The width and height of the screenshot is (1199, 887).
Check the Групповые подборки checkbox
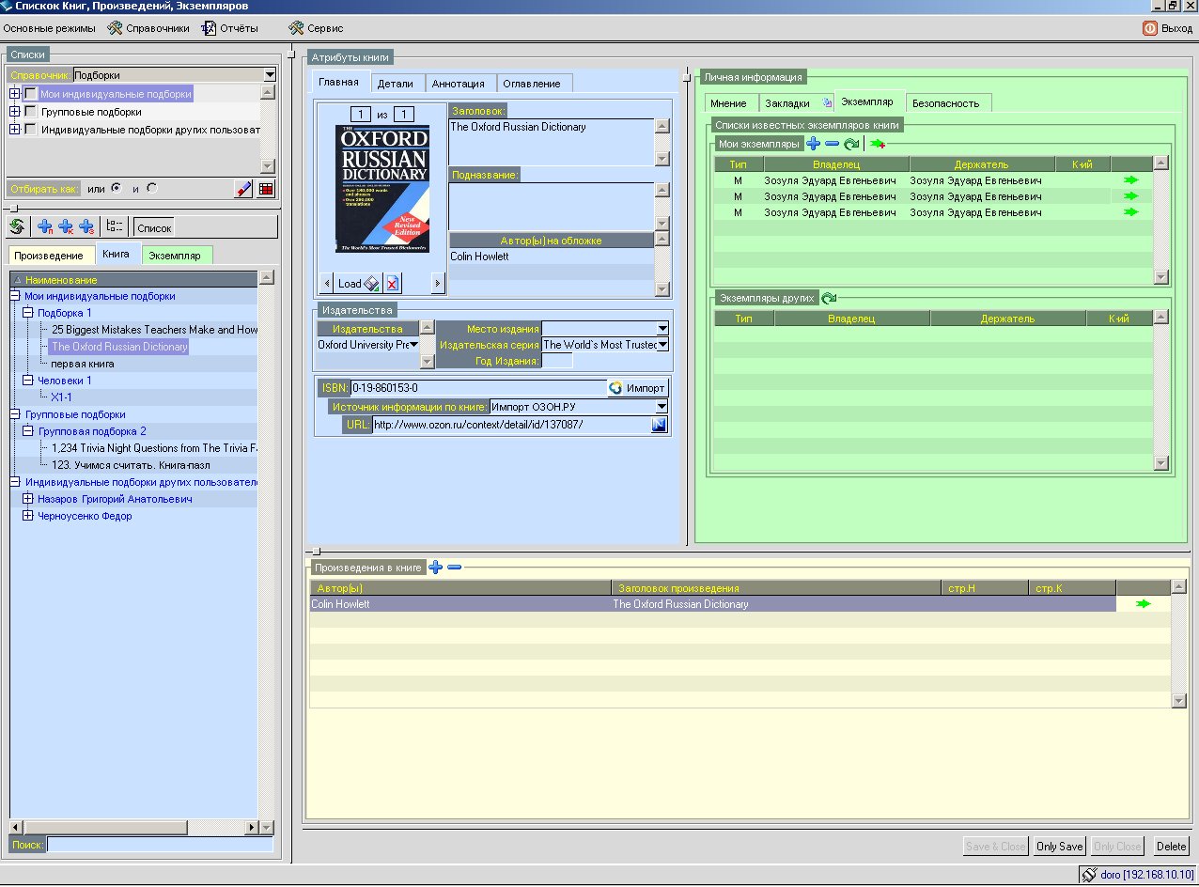tap(31, 112)
